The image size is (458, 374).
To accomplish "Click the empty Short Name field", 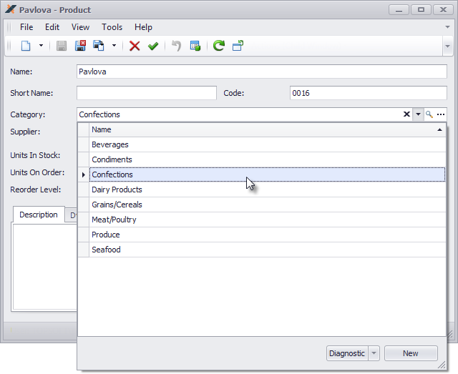I will (147, 93).
